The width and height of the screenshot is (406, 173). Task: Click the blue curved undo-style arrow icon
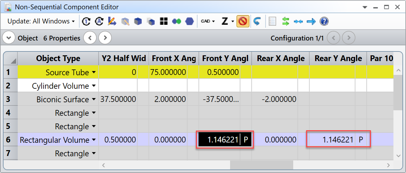click(257, 22)
